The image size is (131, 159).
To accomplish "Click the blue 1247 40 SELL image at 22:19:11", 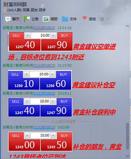I will [x=24, y=111].
